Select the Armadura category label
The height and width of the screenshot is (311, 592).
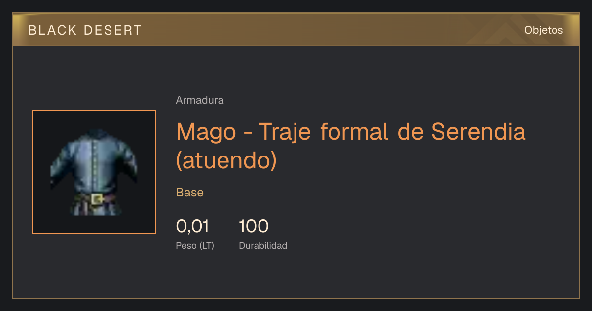pyautogui.click(x=200, y=100)
